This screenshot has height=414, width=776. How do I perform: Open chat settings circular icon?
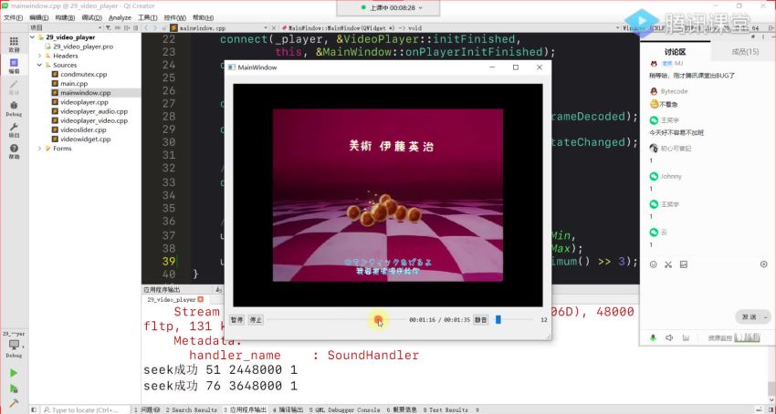coord(763,264)
